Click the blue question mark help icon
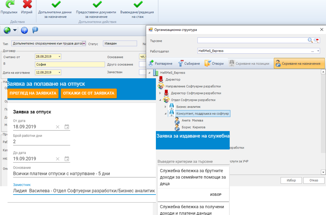The width and height of the screenshot is (326, 215). point(24,30)
